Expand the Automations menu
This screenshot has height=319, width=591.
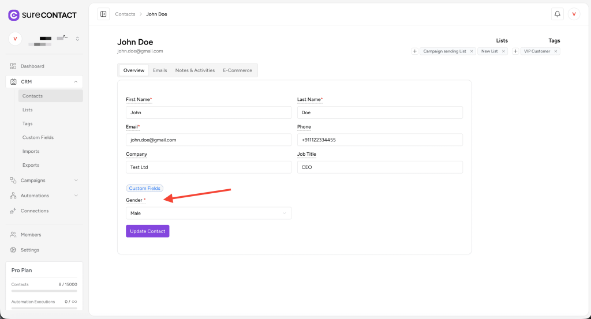(76, 196)
